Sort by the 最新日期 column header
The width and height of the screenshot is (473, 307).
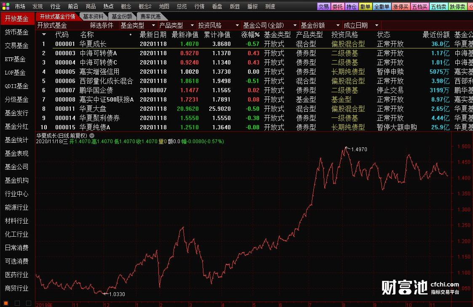tap(153, 35)
